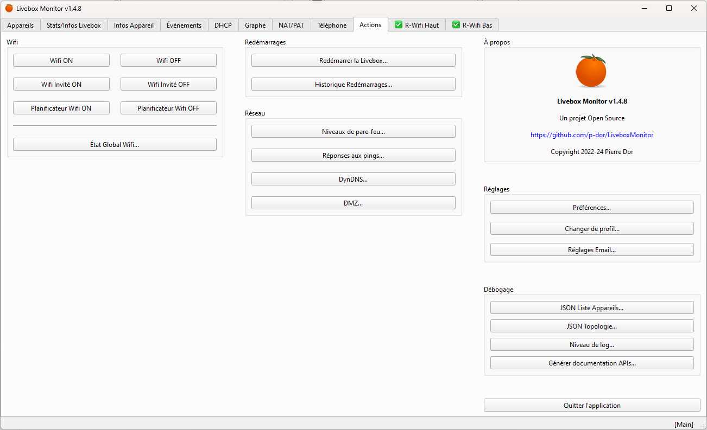Select the Actions tab

370,24
